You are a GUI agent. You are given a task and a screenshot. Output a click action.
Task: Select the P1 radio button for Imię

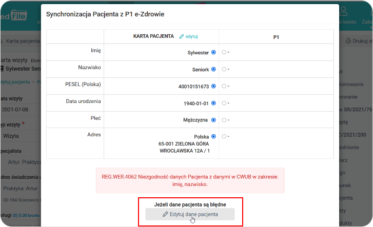[224, 52]
